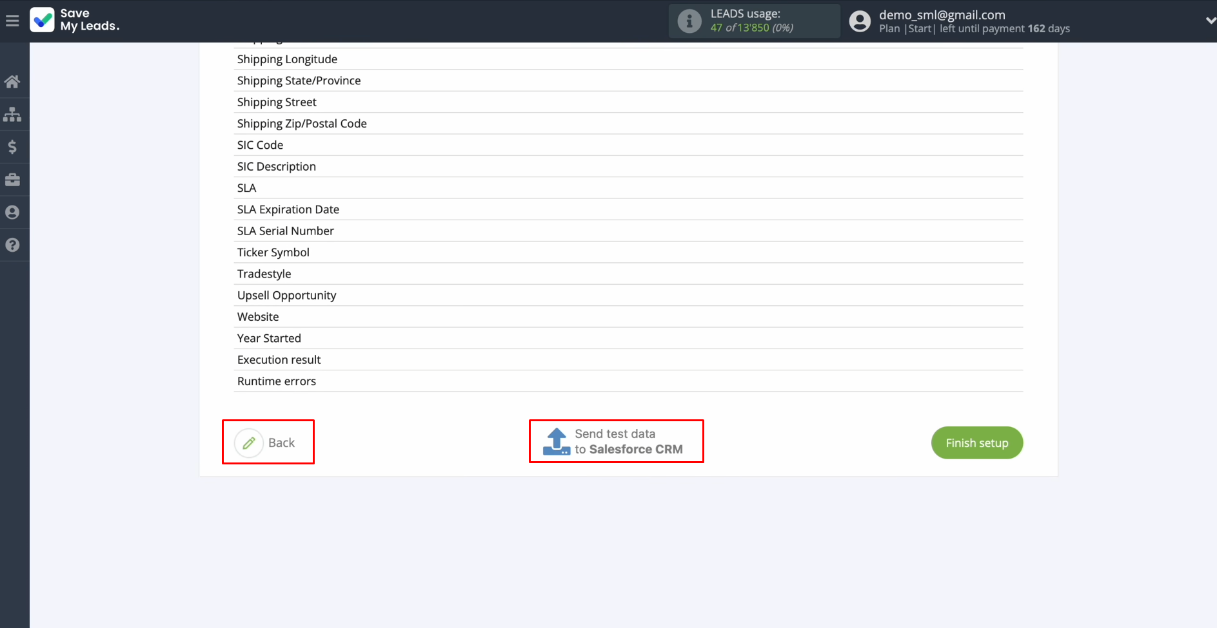Click the pencil icon beside Back
1217x628 pixels.
[x=249, y=443]
